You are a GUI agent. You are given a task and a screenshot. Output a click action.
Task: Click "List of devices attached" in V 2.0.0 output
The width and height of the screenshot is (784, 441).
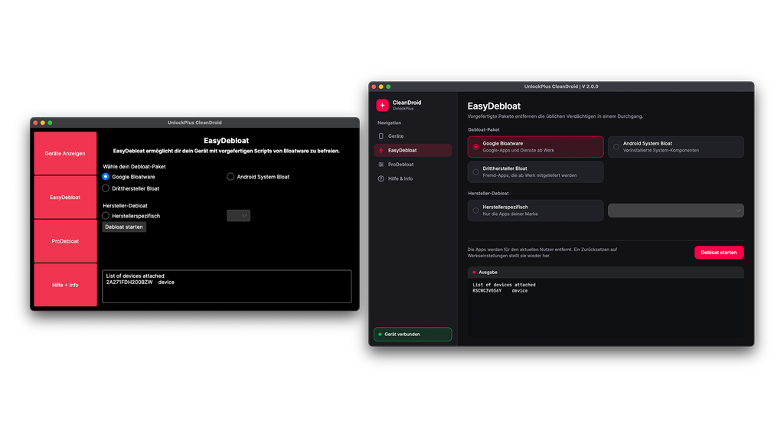pos(504,285)
